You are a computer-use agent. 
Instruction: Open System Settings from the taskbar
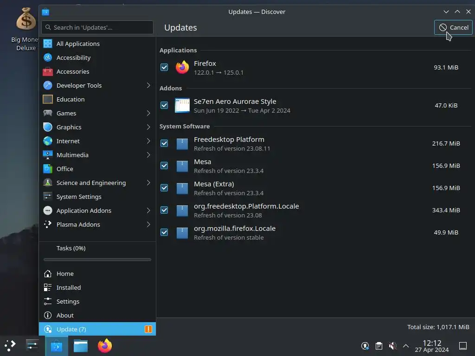pos(32,345)
